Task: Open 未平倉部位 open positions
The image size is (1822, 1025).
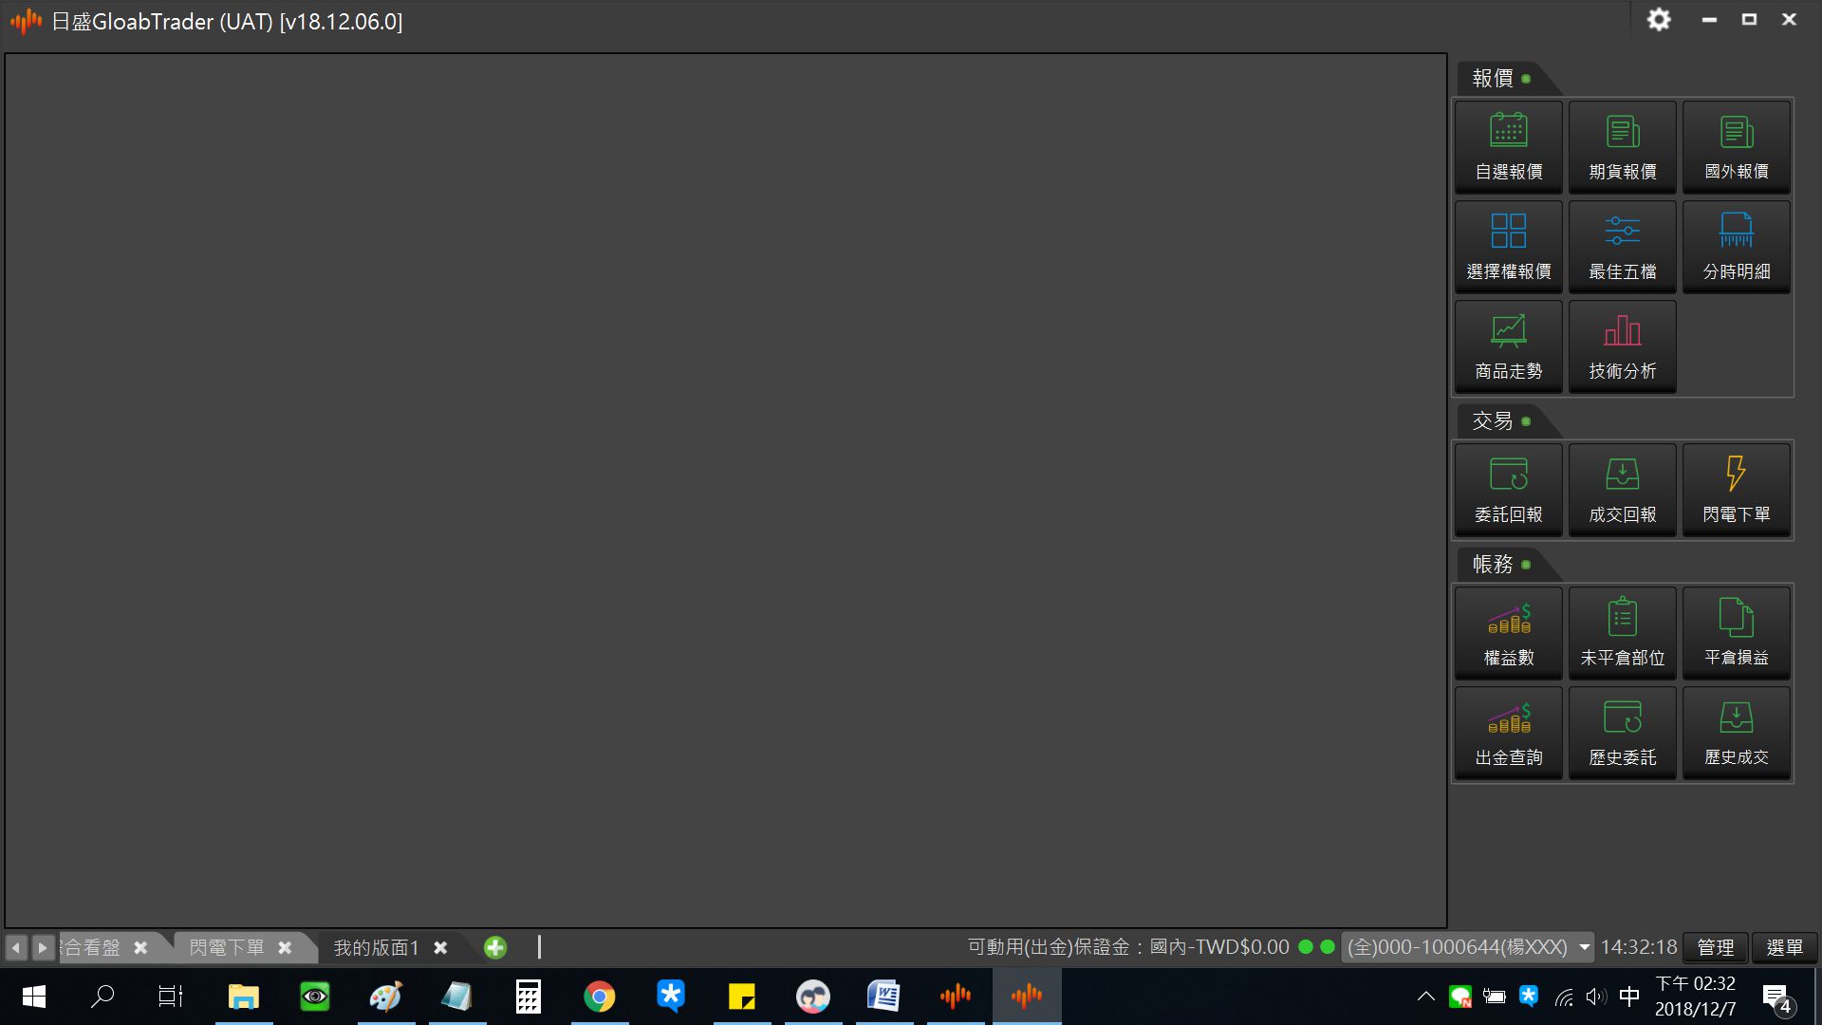Action: click(1622, 633)
